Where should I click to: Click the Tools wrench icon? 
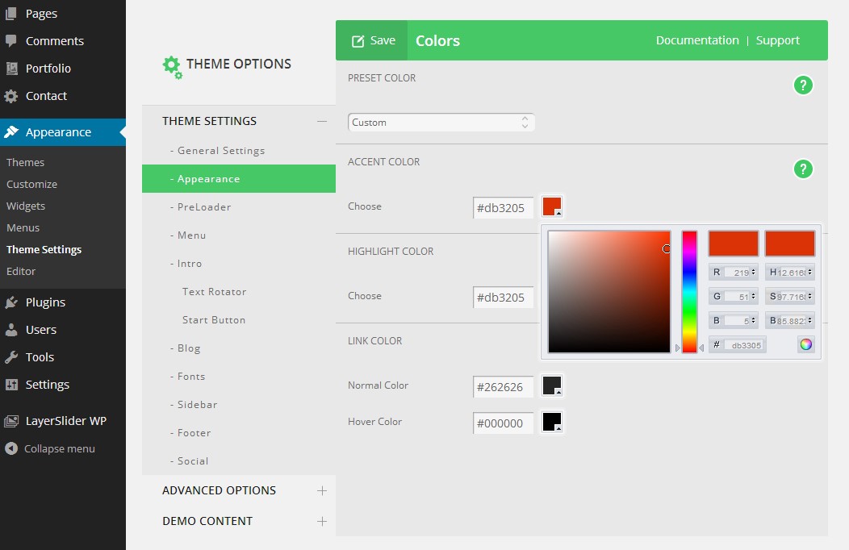click(11, 357)
